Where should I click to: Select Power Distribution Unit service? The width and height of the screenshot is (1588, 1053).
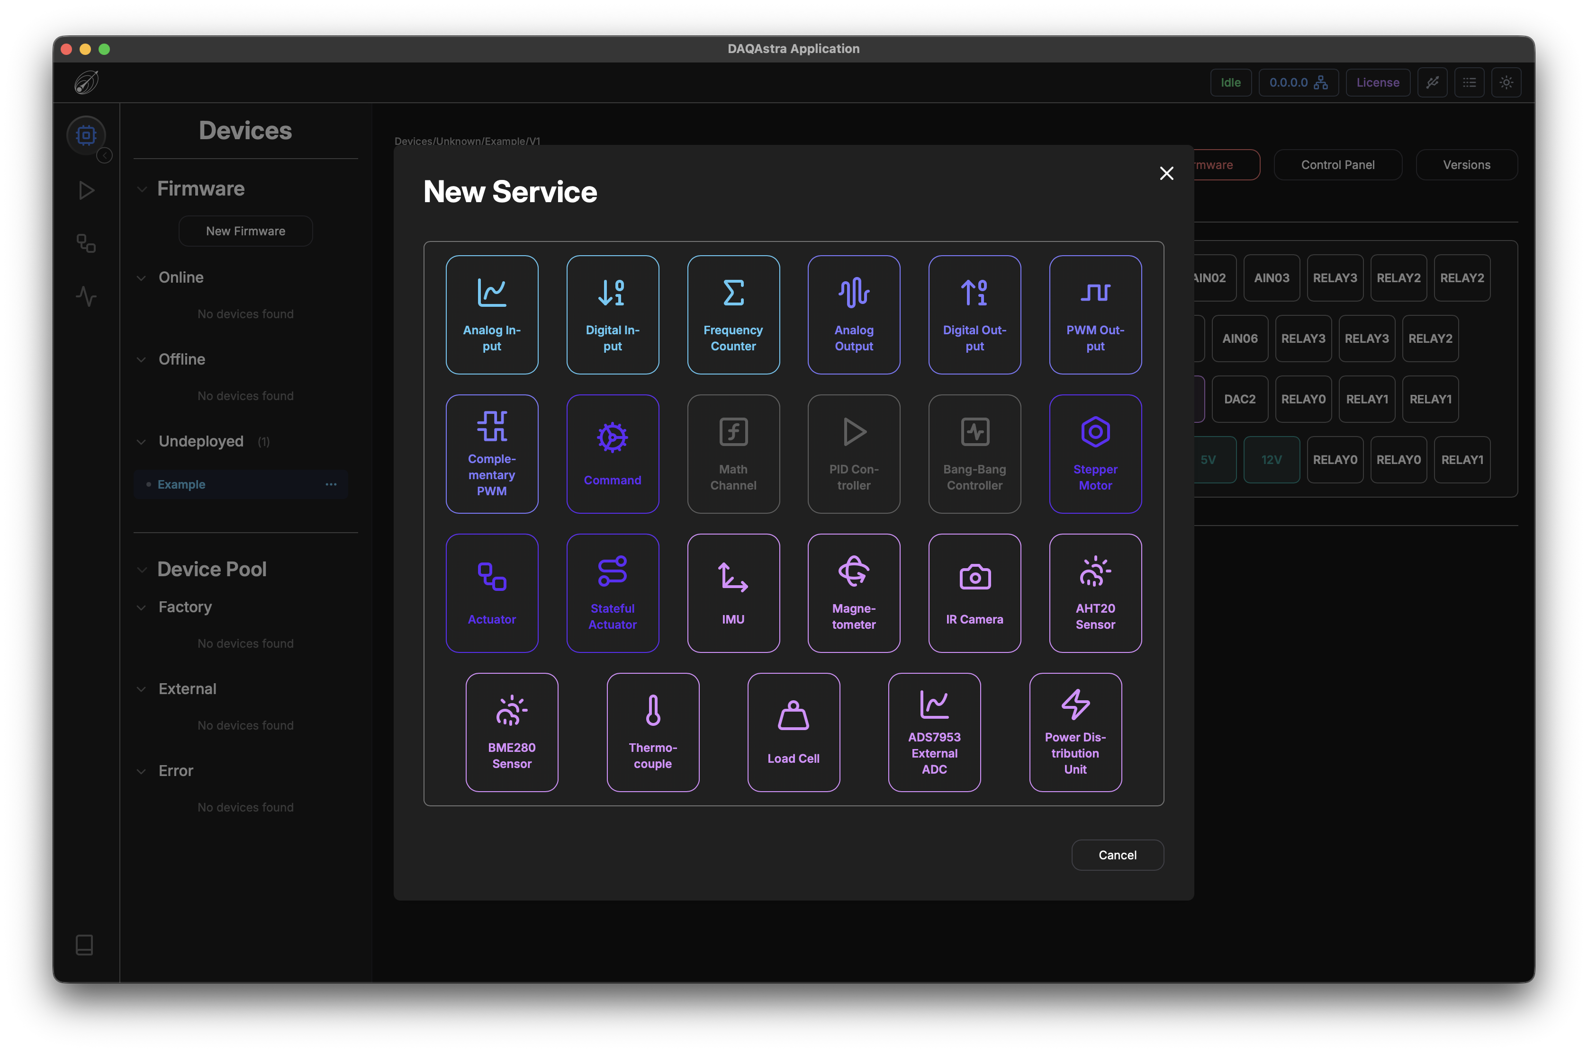pos(1075,732)
